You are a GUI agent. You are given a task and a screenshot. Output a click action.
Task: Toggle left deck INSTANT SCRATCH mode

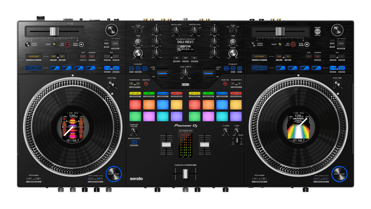[x=34, y=68]
